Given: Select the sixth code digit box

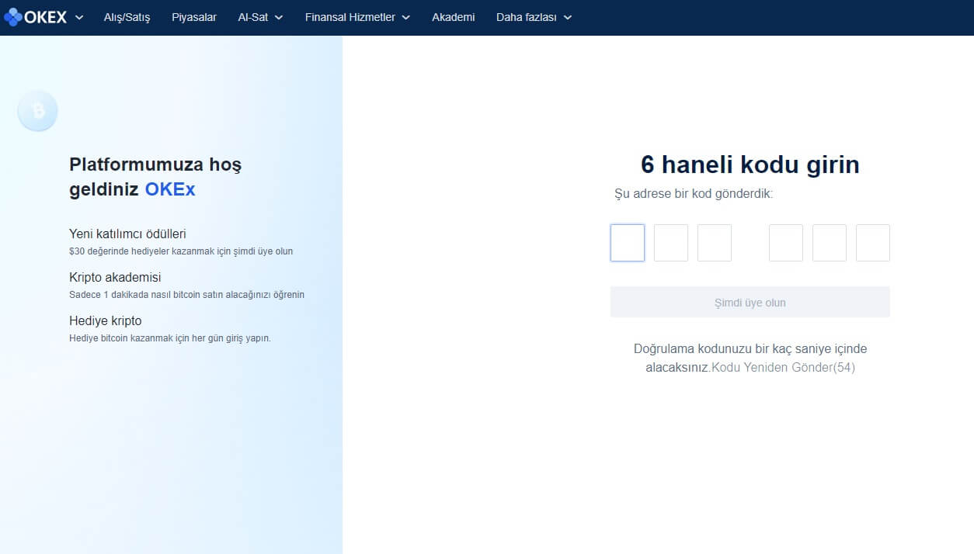Looking at the screenshot, I should pos(873,243).
